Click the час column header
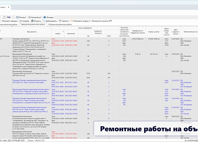Screen dimensions: 198x142 click(x=88, y=36)
